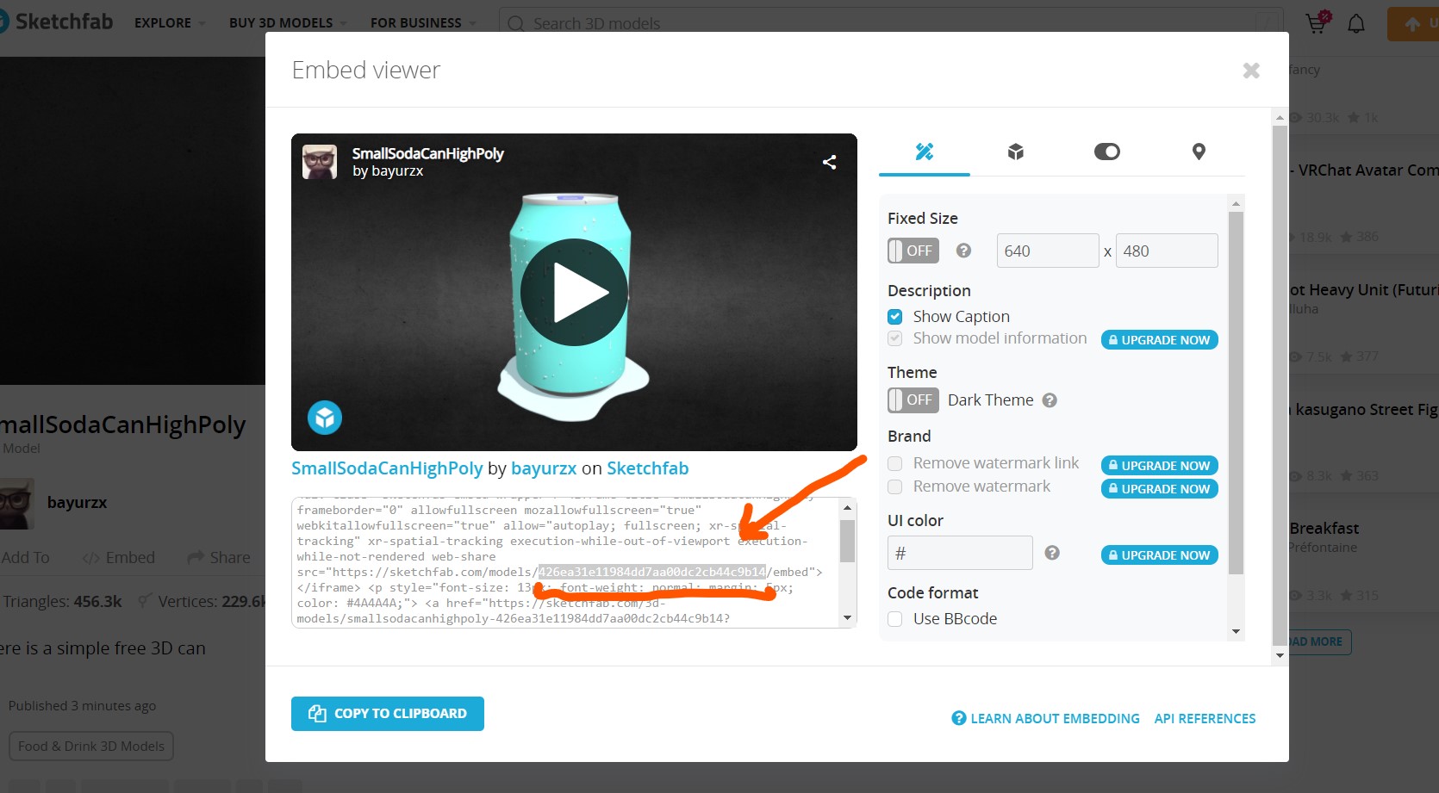This screenshot has width=1439, height=793.
Task: Open the API References link
Action: [1205, 718]
